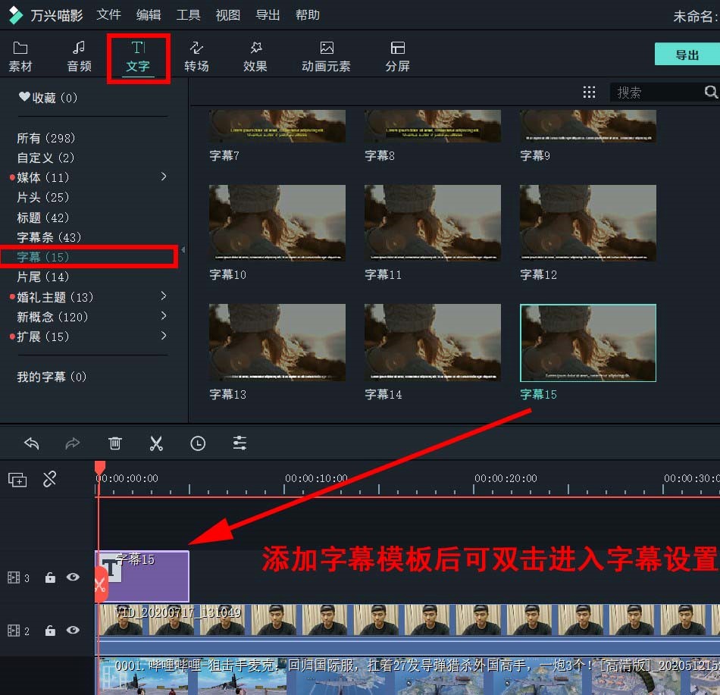
Task: Select the 标题 (42) category
Action: click(42, 218)
